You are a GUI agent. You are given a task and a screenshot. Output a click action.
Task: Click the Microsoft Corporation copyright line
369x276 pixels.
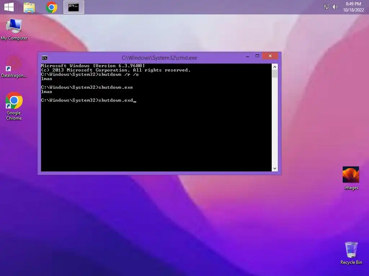click(x=116, y=70)
